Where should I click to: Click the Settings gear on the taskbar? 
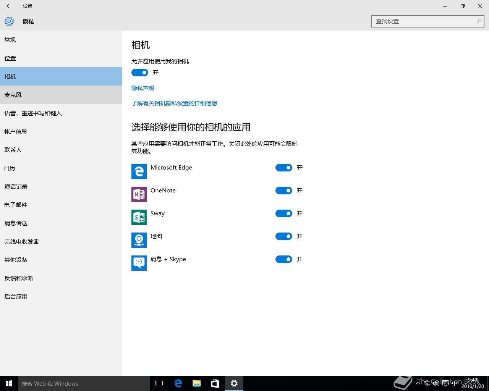tap(234, 383)
